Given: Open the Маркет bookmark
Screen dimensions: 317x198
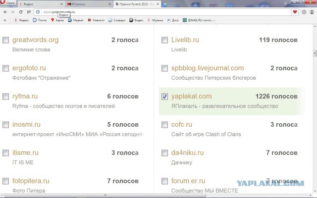Looking at the screenshot, I should [x=76, y=20].
